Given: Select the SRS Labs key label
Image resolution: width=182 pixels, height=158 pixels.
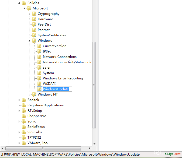Looking at the screenshot, I should pos(35,132).
